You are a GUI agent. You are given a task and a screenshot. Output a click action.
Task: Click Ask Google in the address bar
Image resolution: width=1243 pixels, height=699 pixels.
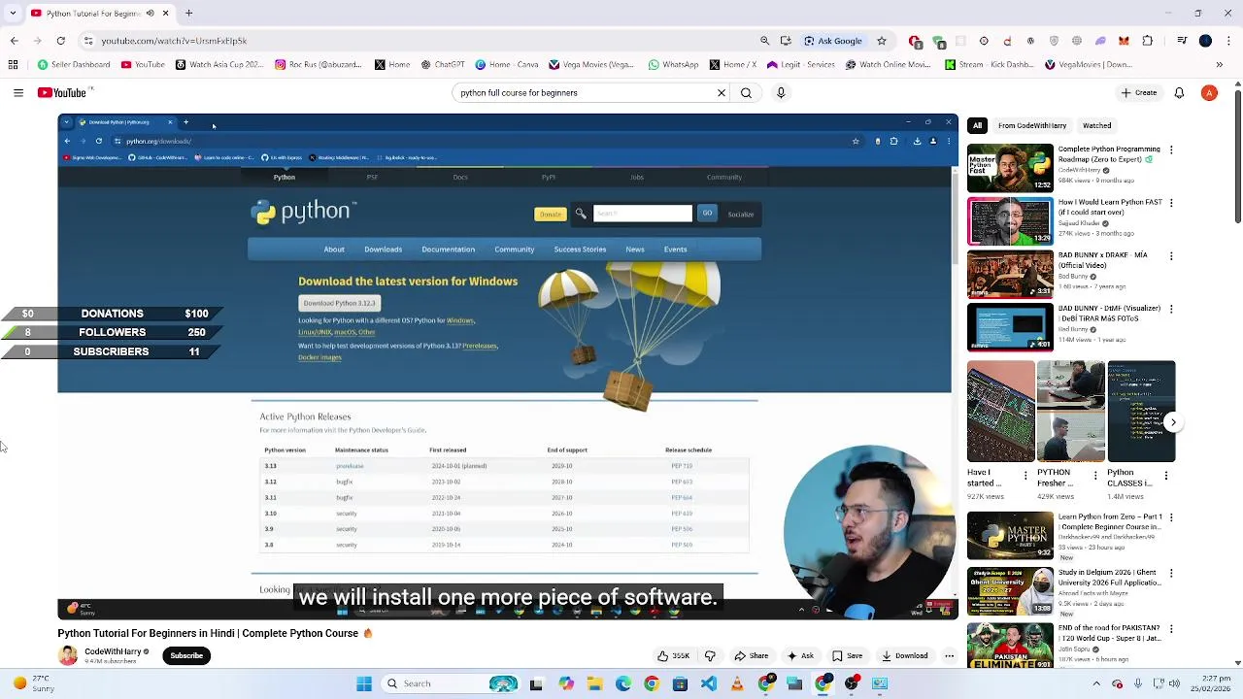click(x=833, y=41)
